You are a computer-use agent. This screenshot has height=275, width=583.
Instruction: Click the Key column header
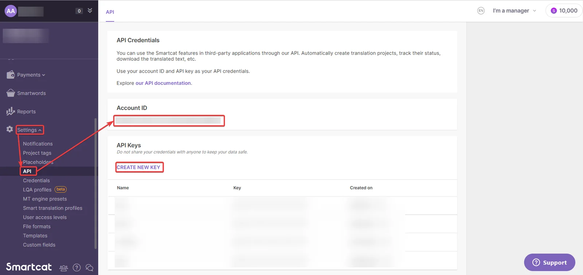(x=237, y=188)
